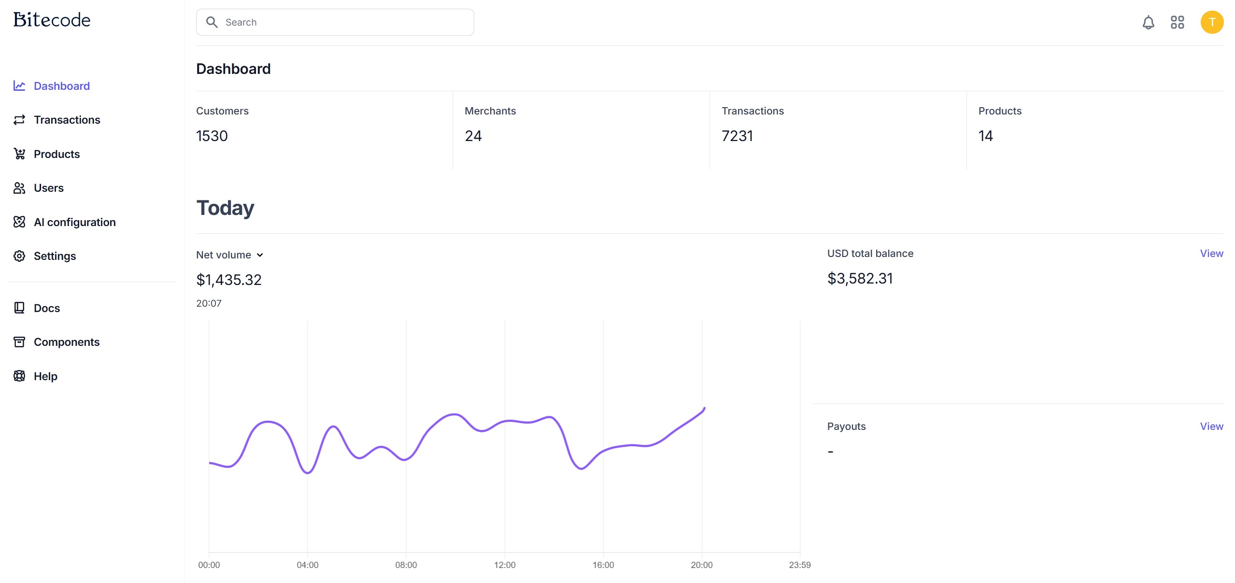Click the Bitecode logo
Image resolution: width=1235 pixels, height=583 pixels.
[52, 20]
